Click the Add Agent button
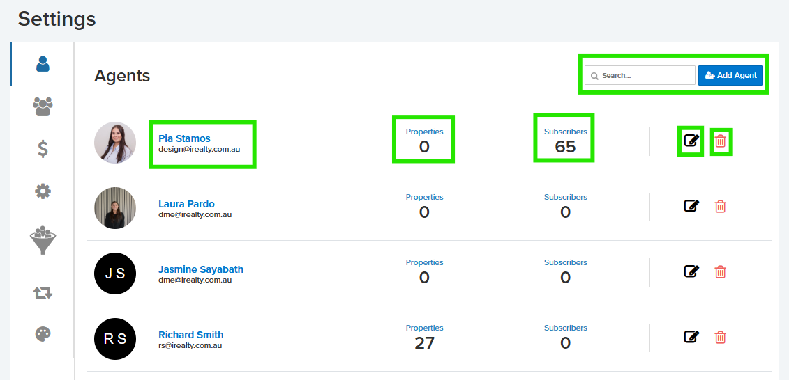This screenshot has width=789, height=380. (730, 75)
